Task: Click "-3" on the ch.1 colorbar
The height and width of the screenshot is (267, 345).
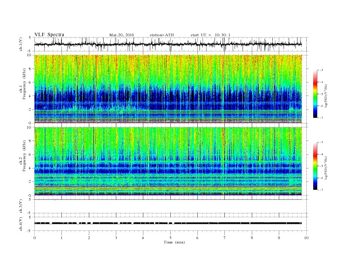Action: (x=321, y=70)
